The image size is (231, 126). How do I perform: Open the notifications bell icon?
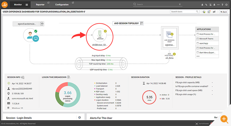[214, 5]
